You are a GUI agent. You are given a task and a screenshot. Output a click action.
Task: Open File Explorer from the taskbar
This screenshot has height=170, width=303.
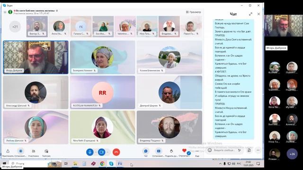75,164
